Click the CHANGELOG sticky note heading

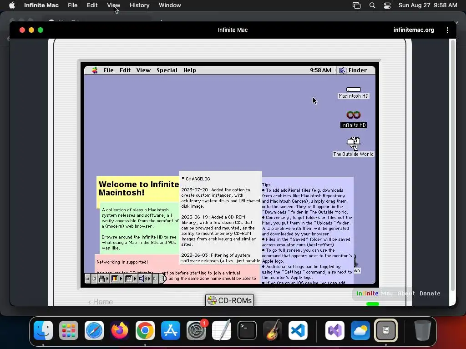[x=196, y=179]
